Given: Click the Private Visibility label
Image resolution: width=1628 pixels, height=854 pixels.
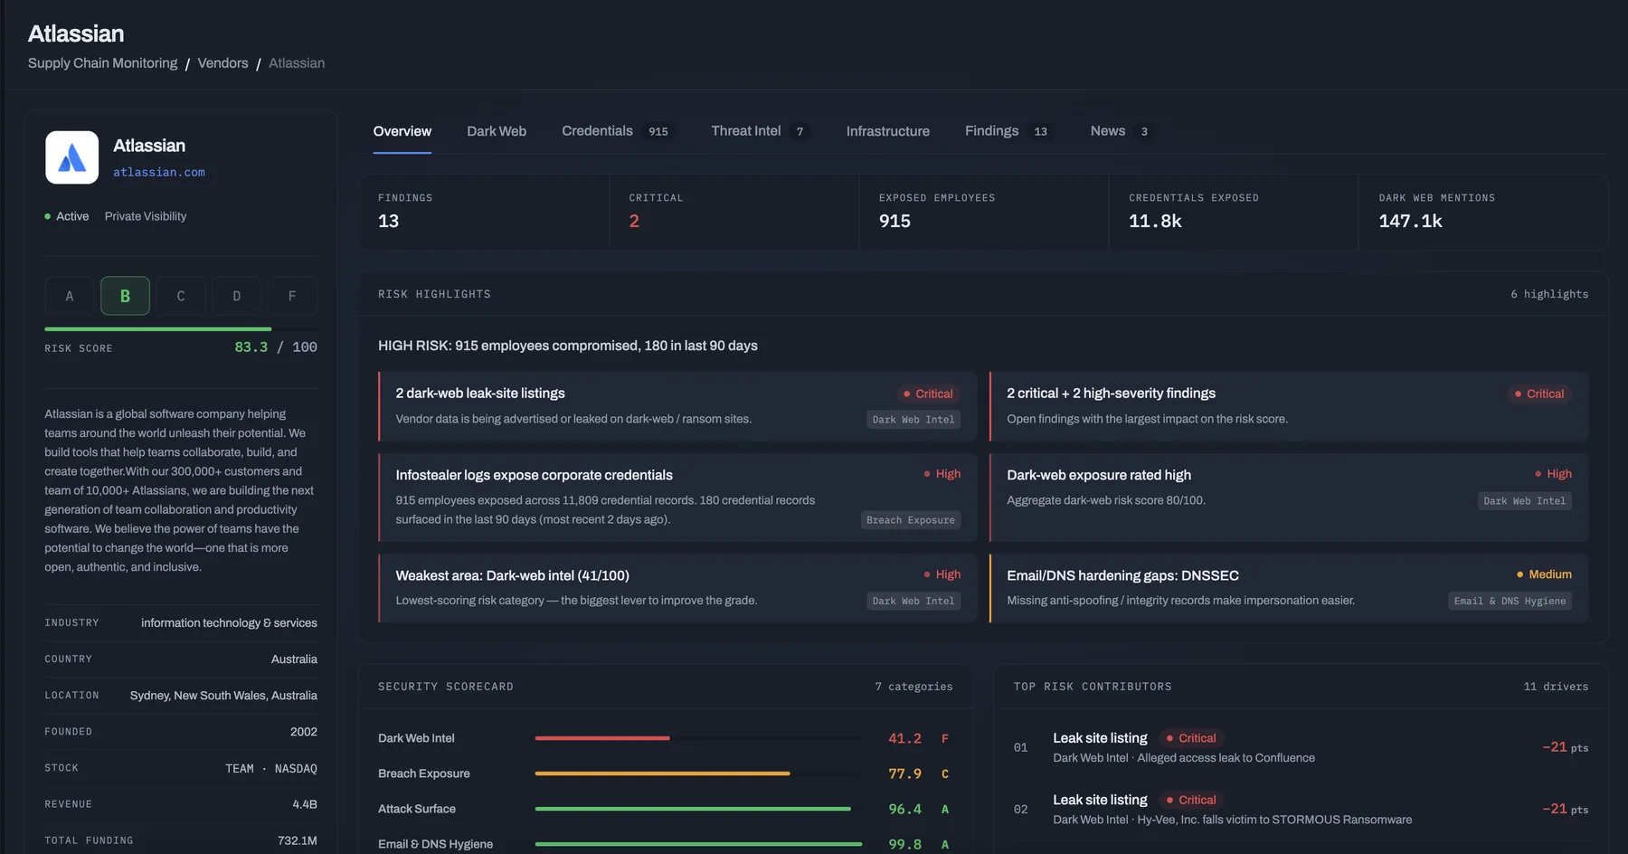Looking at the screenshot, I should pyautogui.click(x=146, y=216).
